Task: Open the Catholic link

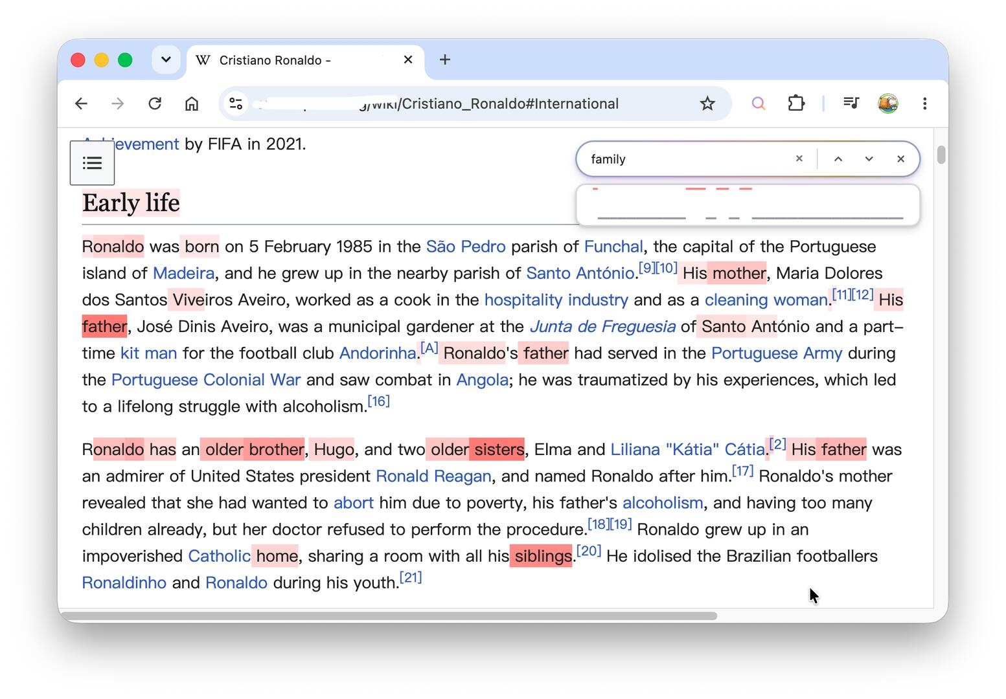Action: 219,556
